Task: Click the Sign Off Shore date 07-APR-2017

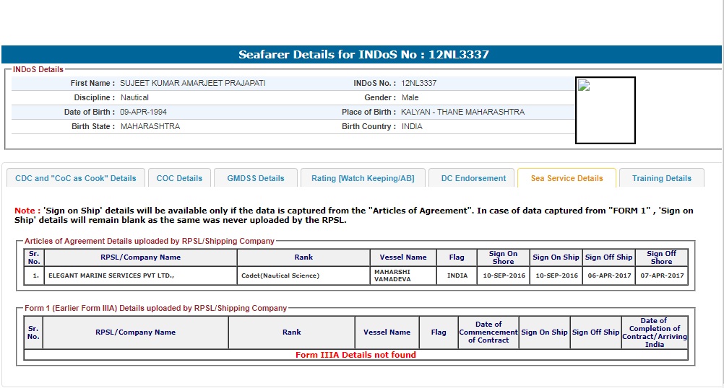Action: pos(661,275)
